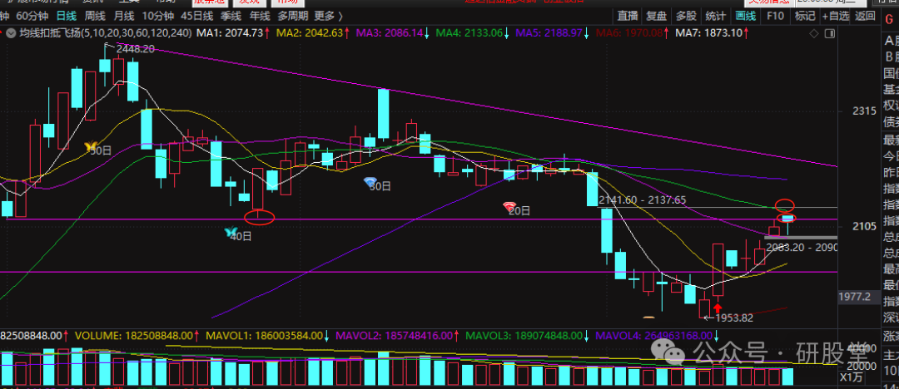Click the red 20日 signal marker
This screenshot has height=389, width=899.
509,206
